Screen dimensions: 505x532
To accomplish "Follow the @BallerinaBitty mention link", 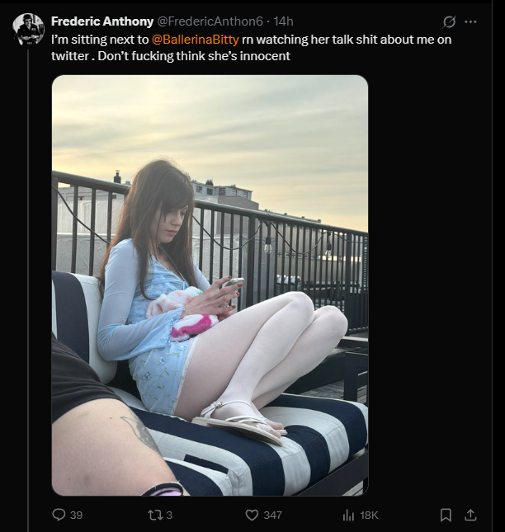I will click(196, 40).
